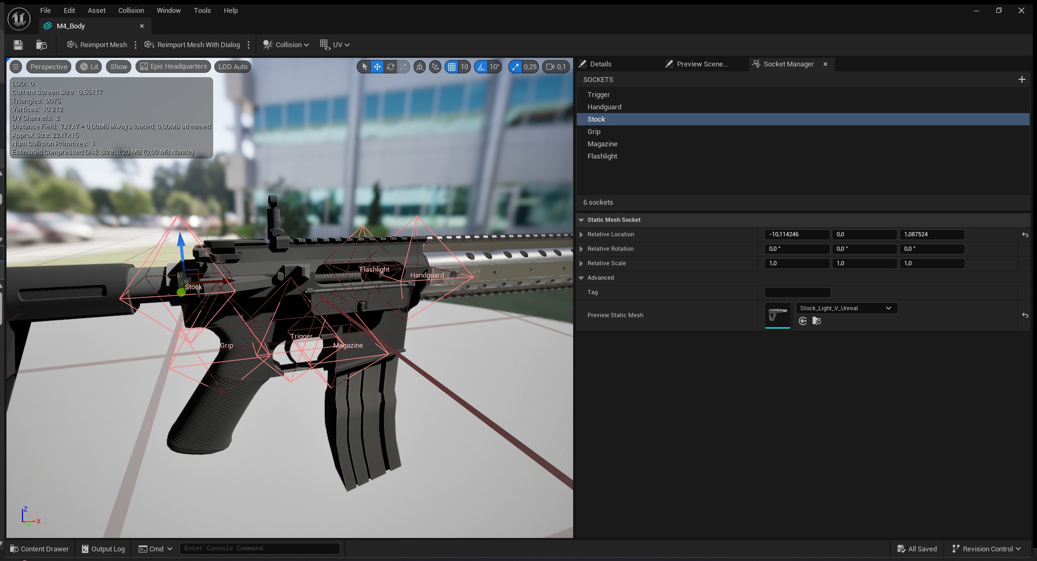Open the LOD Auto menu
The width and height of the screenshot is (1037, 561).
tap(233, 66)
